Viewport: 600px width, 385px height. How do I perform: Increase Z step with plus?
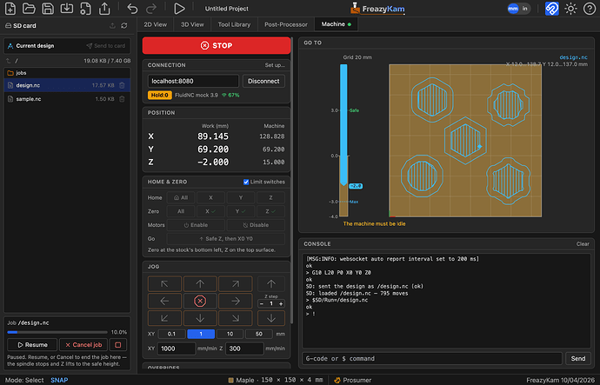coord(281,304)
